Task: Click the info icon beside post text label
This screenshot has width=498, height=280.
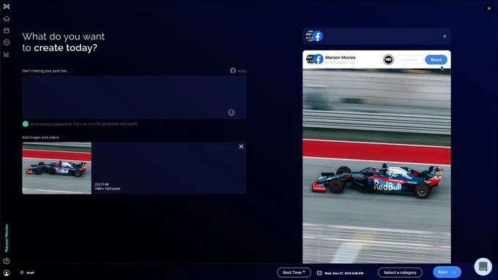Action: tap(72, 70)
